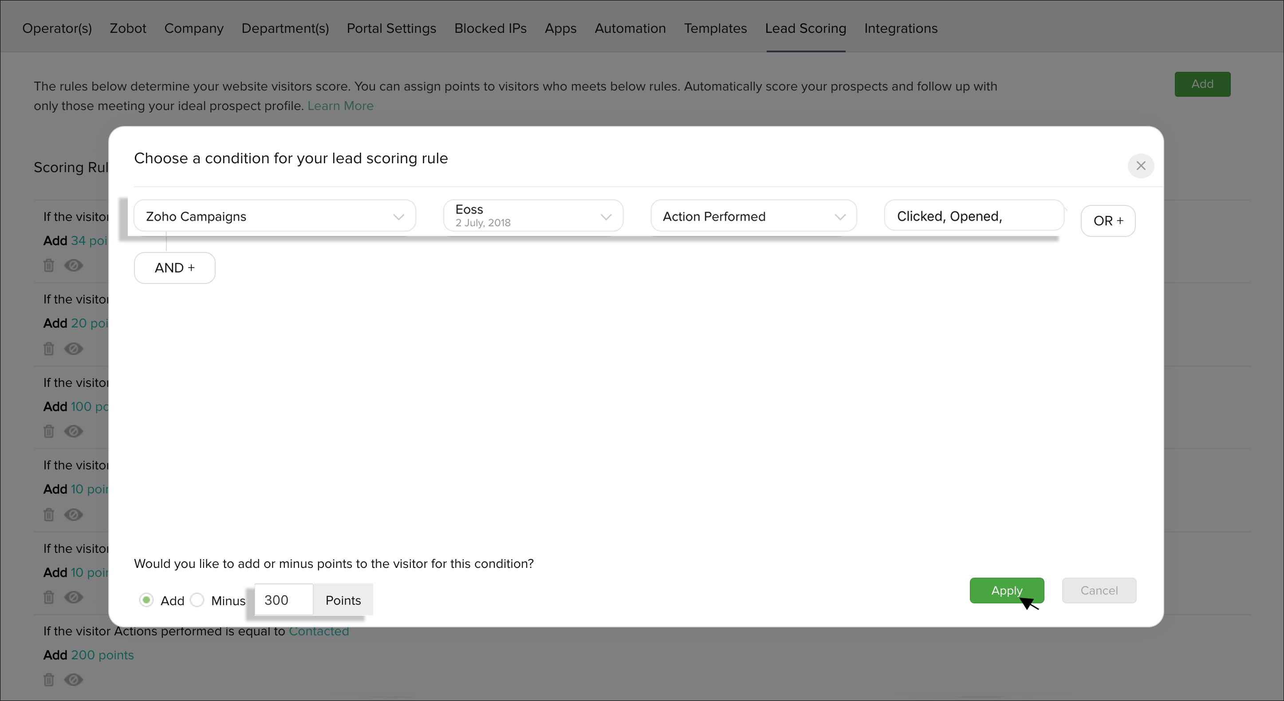Screen dimensions: 1284x701
Task: Select the Lead Scoring tab
Action: pos(805,28)
